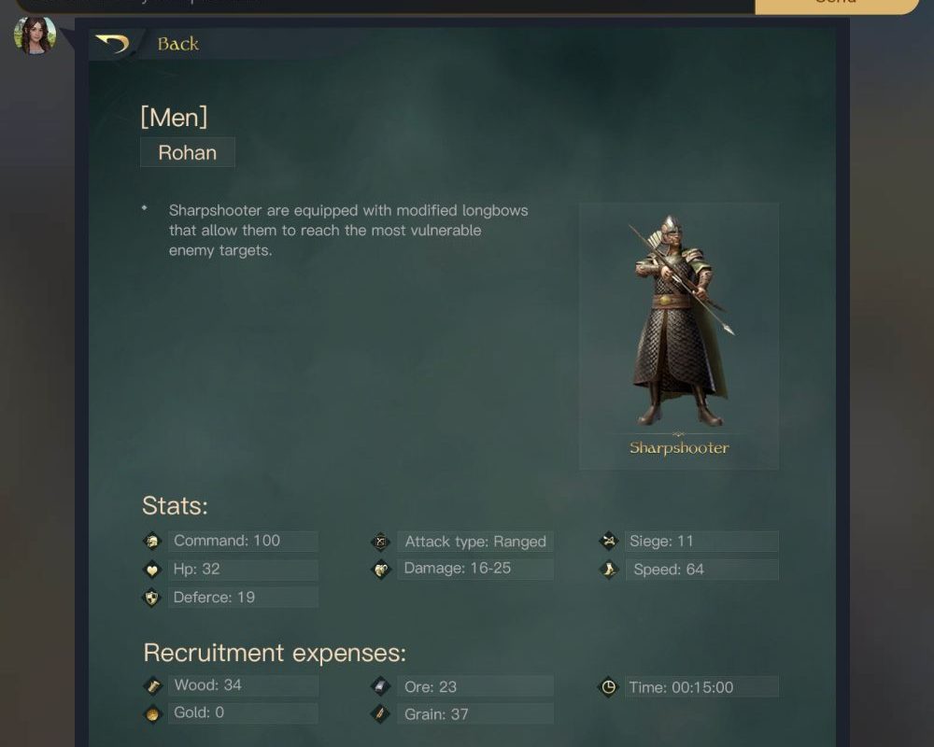Click the Speed boot icon
The width and height of the screenshot is (934, 747).
609,570
